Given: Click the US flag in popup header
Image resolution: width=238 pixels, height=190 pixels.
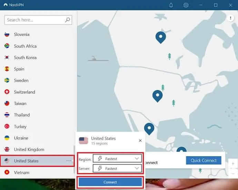Looking at the screenshot, I should tap(83, 141).
